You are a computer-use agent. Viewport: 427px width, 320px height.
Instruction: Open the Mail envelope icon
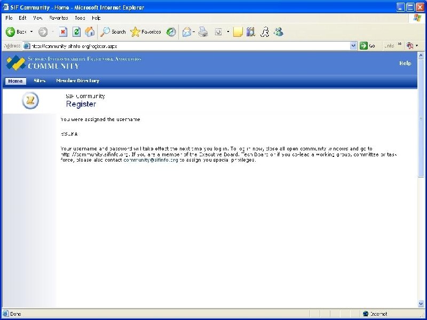187,32
